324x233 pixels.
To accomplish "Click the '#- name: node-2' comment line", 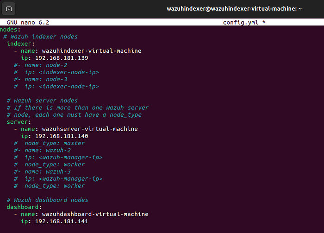I will (41, 65).
